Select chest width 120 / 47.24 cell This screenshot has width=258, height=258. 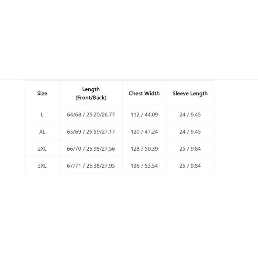click(x=144, y=132)
